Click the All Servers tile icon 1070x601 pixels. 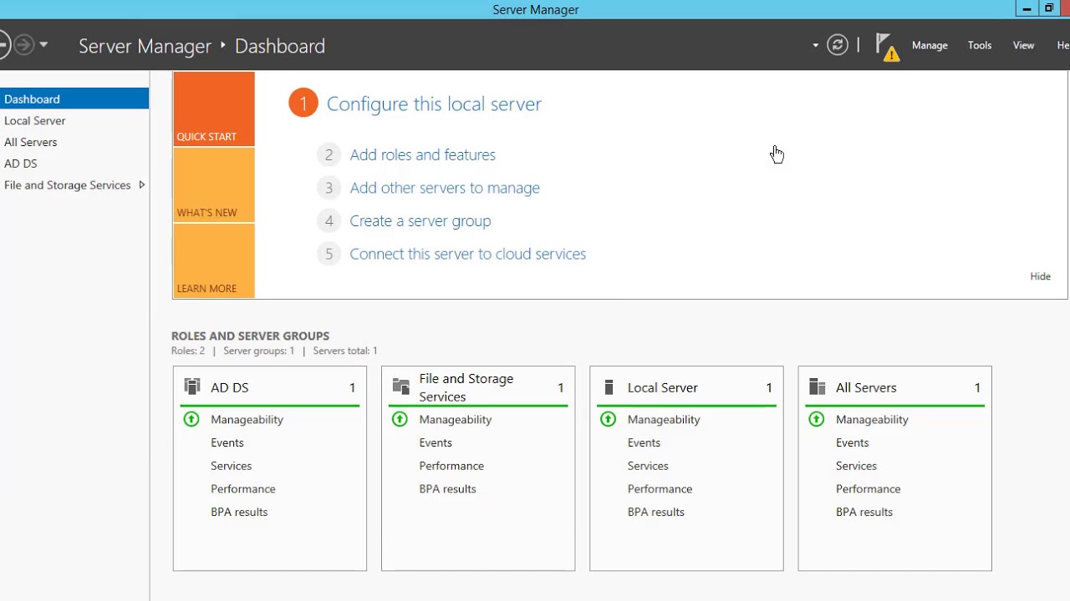click(818, 386)
